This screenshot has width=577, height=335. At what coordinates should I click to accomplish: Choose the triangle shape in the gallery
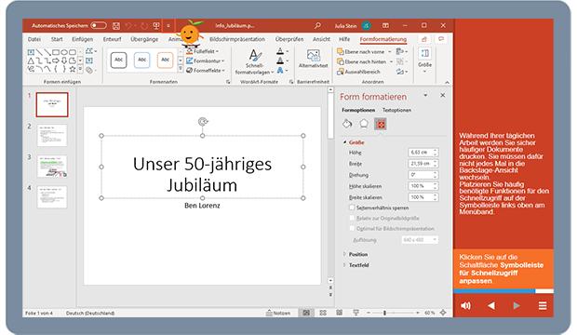31,60
